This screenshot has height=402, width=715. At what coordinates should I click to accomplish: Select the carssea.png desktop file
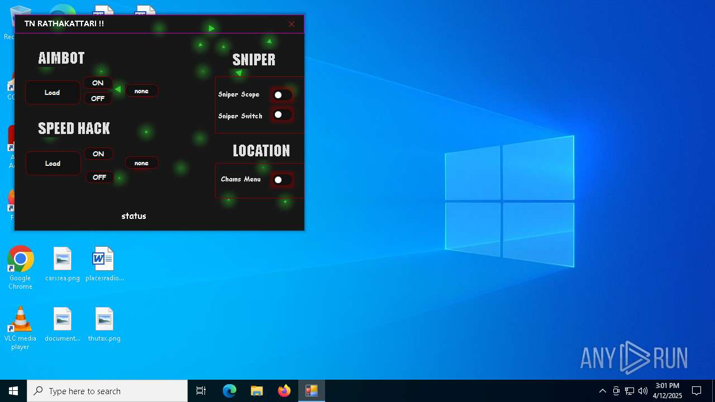pyautogui.click(x=63, y=264)
